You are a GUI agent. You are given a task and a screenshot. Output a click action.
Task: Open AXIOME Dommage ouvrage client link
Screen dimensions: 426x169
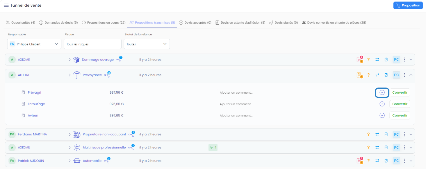point(24,60)
